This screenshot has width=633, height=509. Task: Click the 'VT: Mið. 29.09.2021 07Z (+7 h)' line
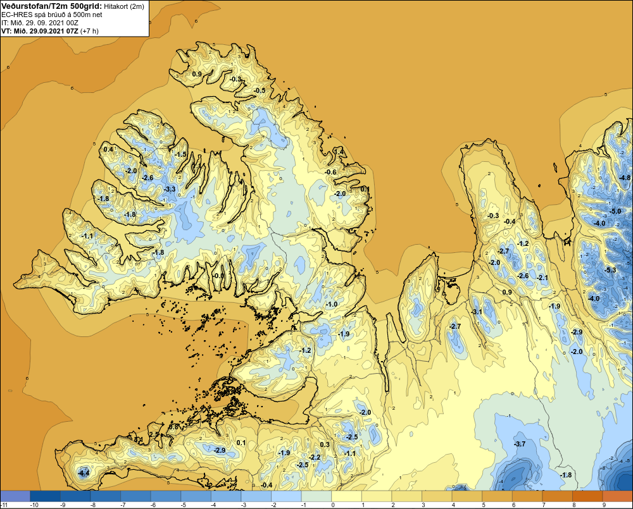pyautogui.click(x=49, y=31)
